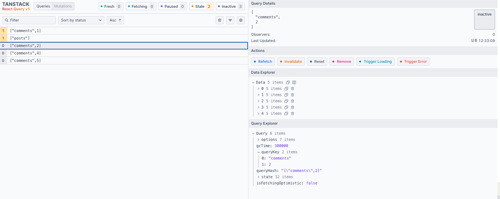Viewport: 500px width, 199px height.
Task: Click the Trigger Loading button
Action: 375,62
